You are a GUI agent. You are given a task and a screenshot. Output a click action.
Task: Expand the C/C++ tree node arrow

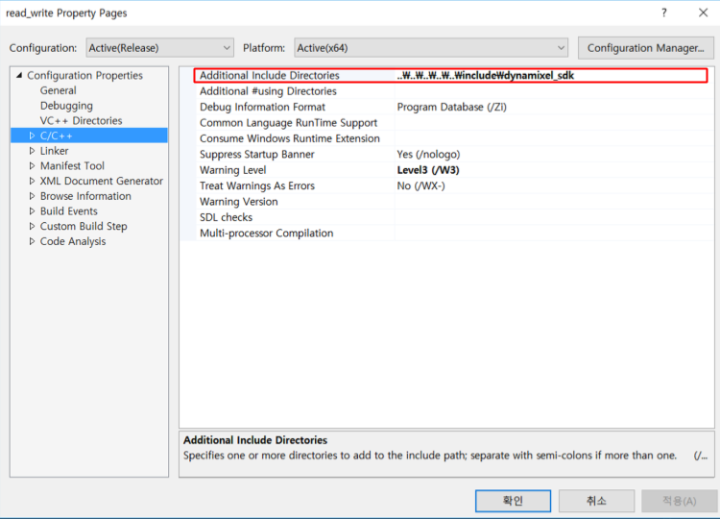(32, 136)
